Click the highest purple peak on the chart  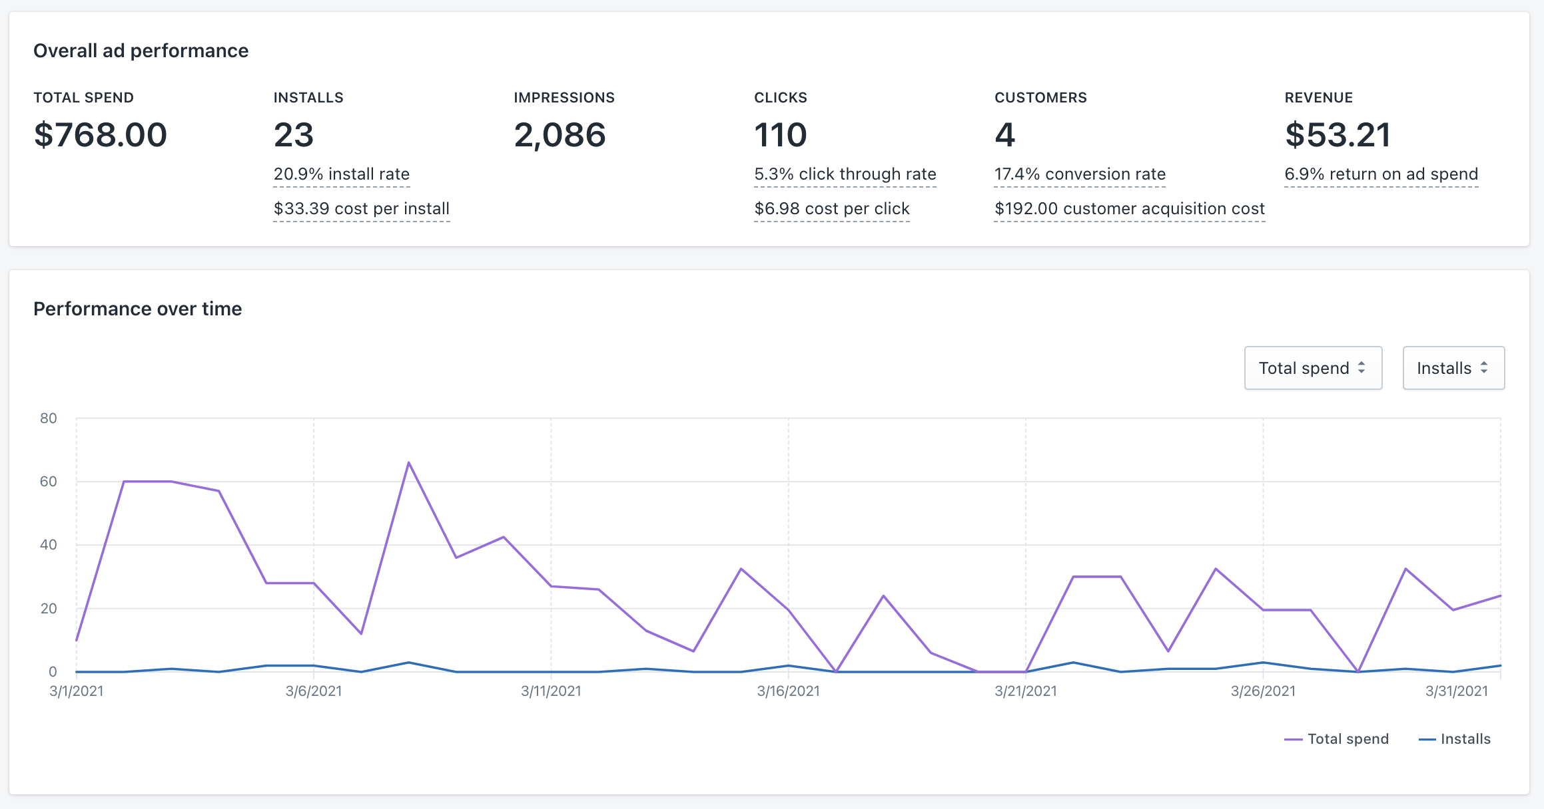point(408,462)
